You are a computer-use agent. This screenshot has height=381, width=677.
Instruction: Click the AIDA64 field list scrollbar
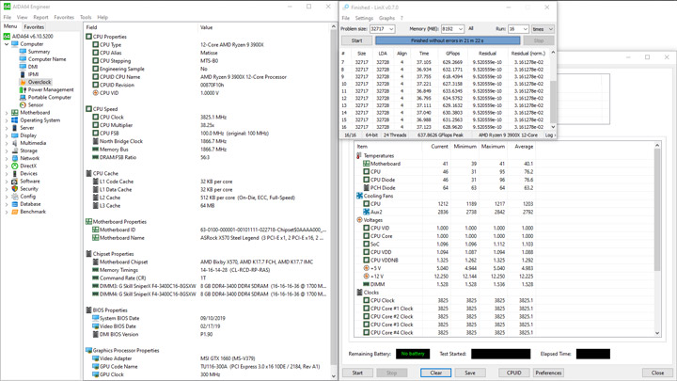click(x=333, y=201)
